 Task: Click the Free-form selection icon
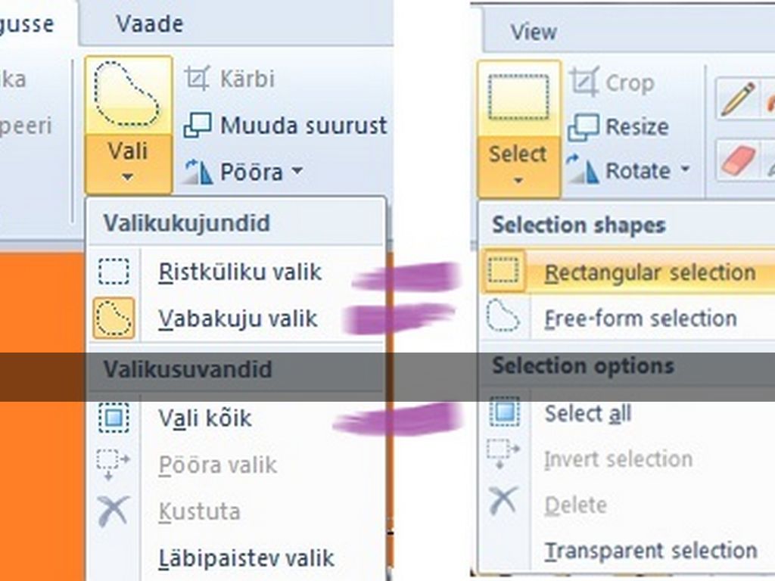[503, 318]
